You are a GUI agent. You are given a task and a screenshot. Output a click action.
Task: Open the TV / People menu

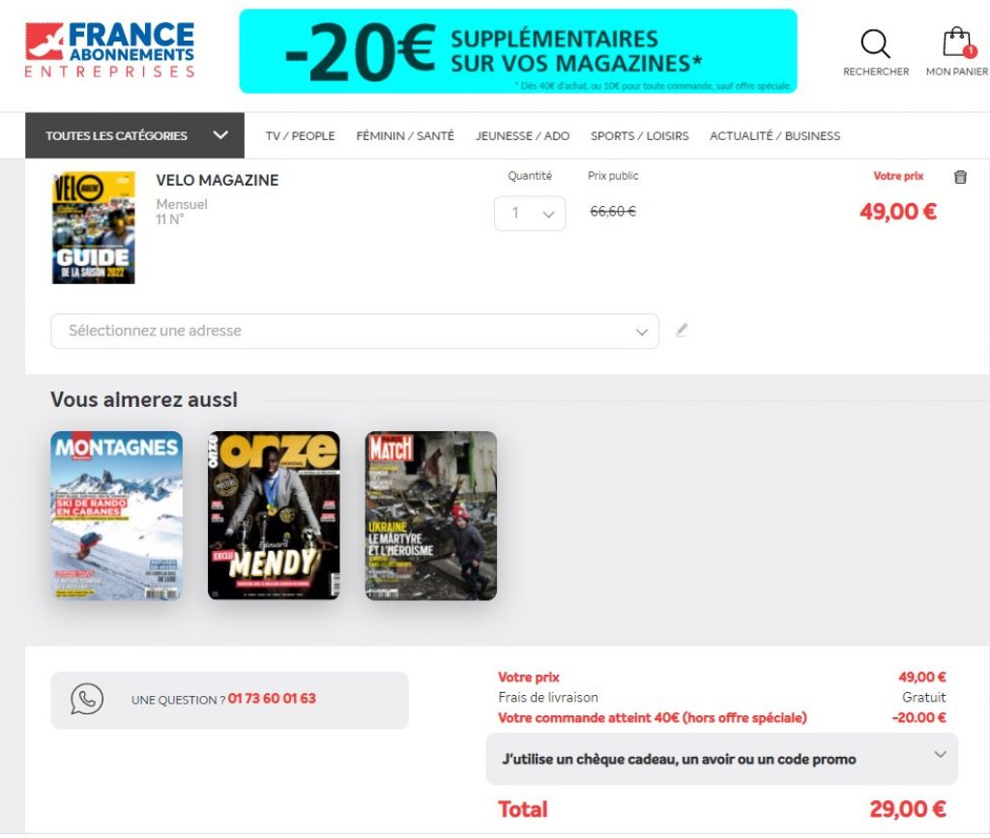pos(300,135)
